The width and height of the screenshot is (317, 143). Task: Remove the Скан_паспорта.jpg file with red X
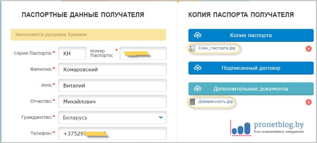click(x=308, y=49)
